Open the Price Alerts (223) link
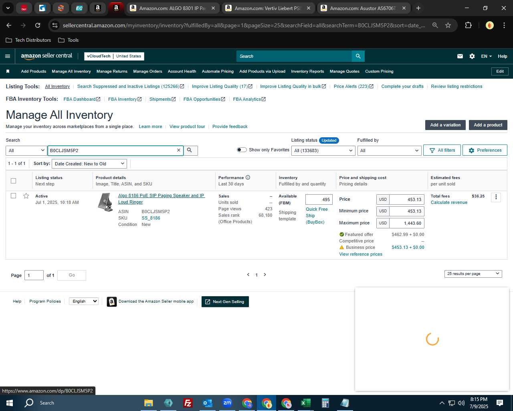 pyautogui.click(x=353, y=86)
